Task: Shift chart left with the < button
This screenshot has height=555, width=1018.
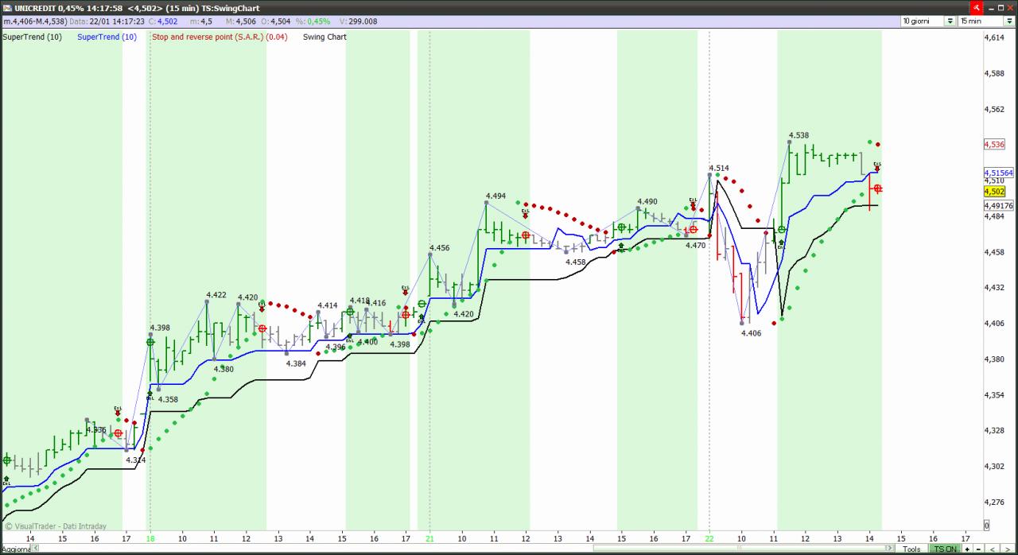Action: [992, 549]
